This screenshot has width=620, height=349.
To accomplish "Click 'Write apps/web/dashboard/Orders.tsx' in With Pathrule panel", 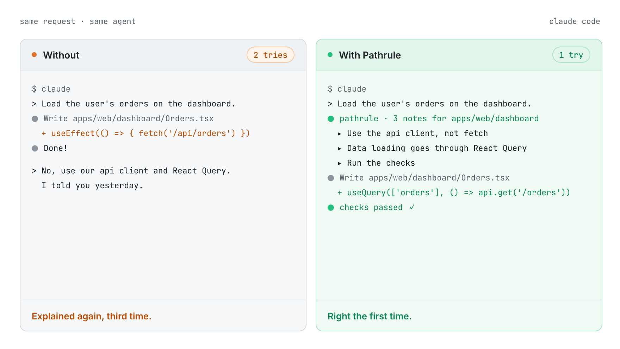I will 424,178.
